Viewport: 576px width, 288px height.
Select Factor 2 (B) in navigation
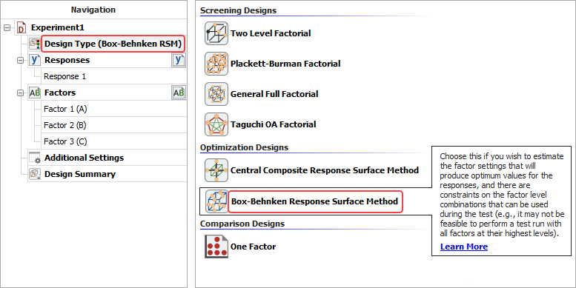(x=65, y=125)
